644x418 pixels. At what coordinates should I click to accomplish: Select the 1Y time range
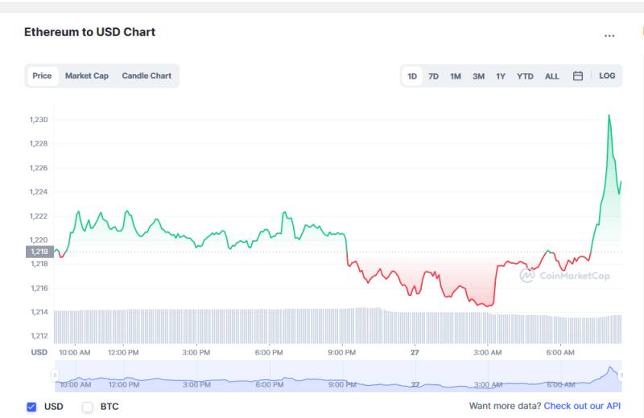coord(500,76)
